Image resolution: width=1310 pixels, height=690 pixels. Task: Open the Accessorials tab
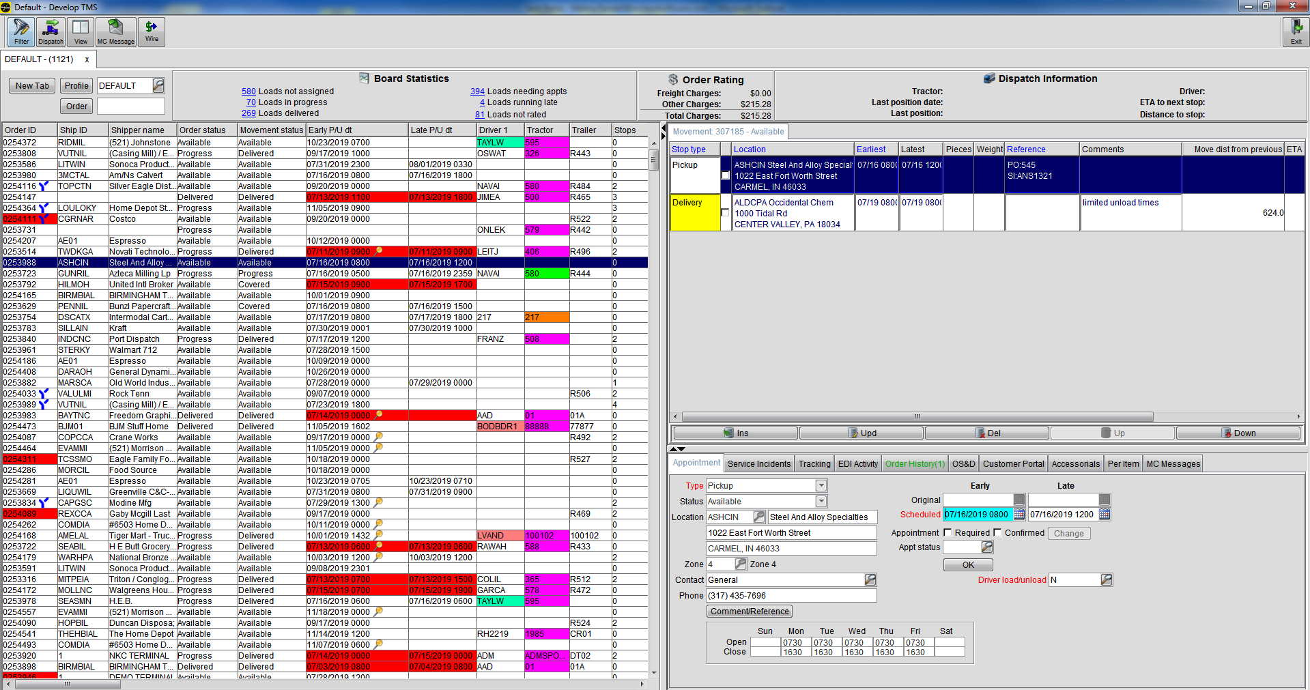point(1075,464)
